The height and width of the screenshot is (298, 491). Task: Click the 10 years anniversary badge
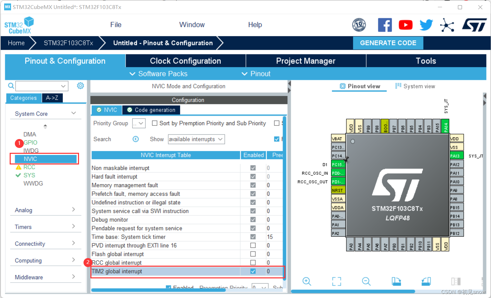[x=359, y=25]
